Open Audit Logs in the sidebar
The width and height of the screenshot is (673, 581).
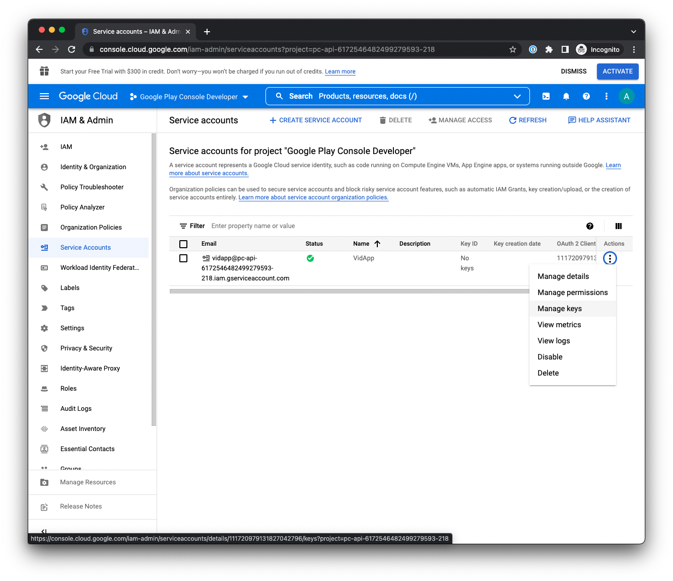pos(89,409)
